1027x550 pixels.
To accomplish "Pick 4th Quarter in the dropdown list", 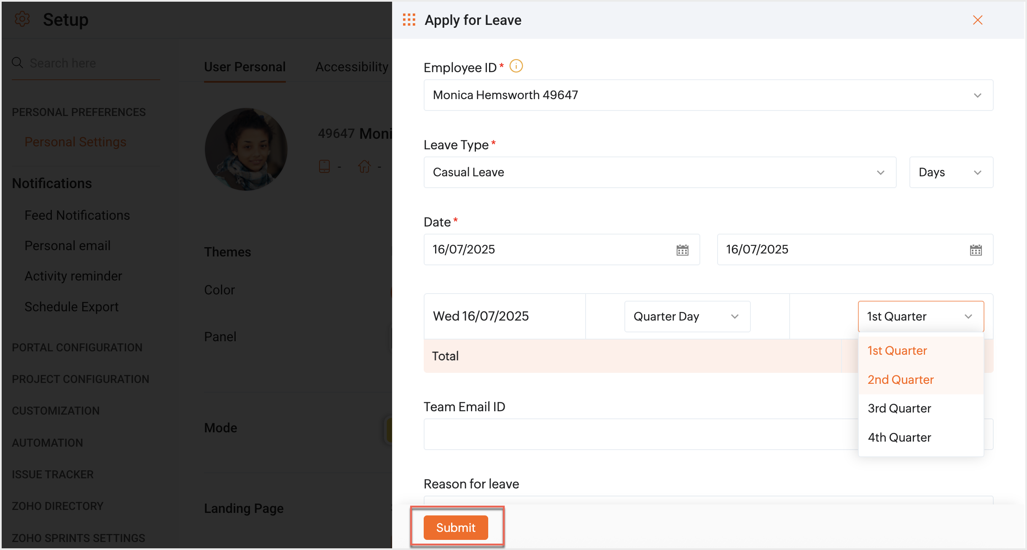I will pyautogui.click(x=899, y=437).
